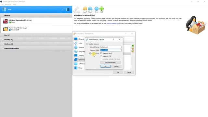Image resolution: width=208 pixels, height=117 pixels.
Task: Click Cancel in NAT Network Details dialog
Action: coord(116,66)
